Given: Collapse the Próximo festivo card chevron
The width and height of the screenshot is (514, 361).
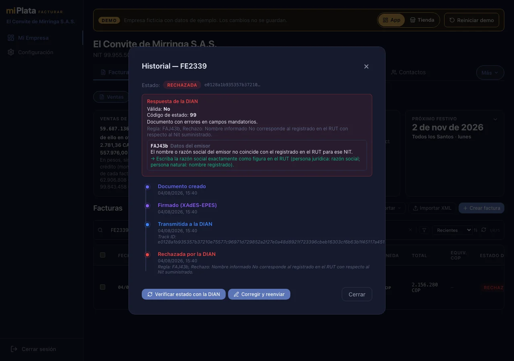Looking at the screenshot, I should point(495,119).
